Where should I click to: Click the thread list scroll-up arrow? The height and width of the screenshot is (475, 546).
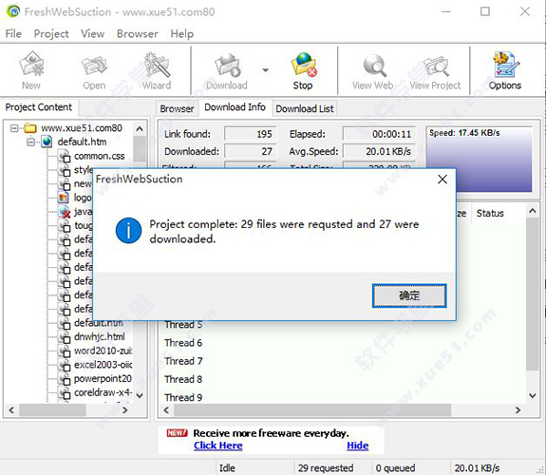coord(533,211)
